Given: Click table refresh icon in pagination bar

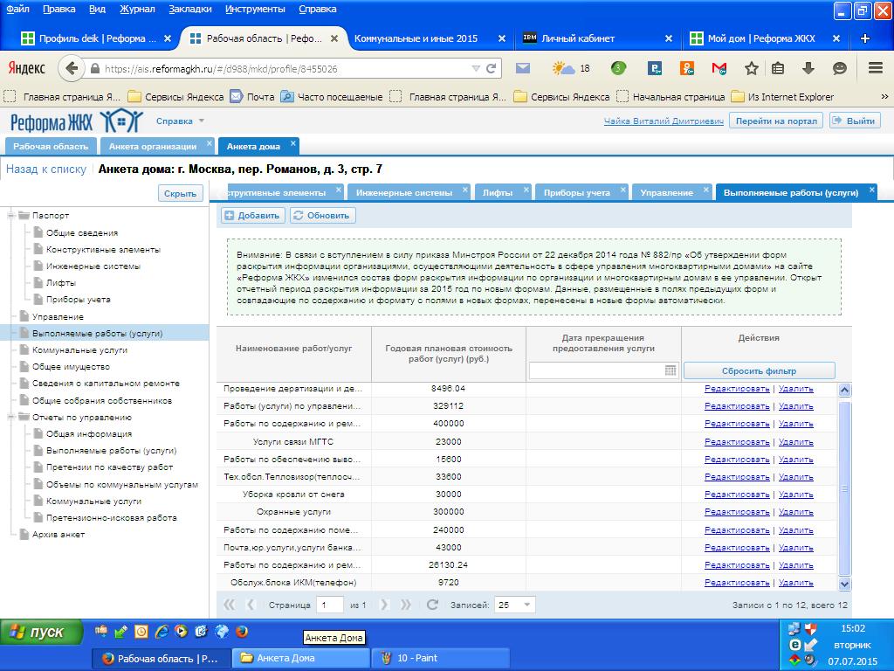Looking at the screenshot, I should coord(431,605).
